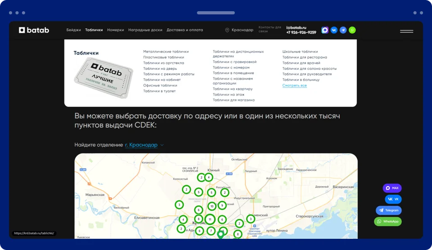This screenshot has height=250, width=432.
Task: Open the Доставка и оплата menu item
Action: pyautogui.click(x=184, y=30)
